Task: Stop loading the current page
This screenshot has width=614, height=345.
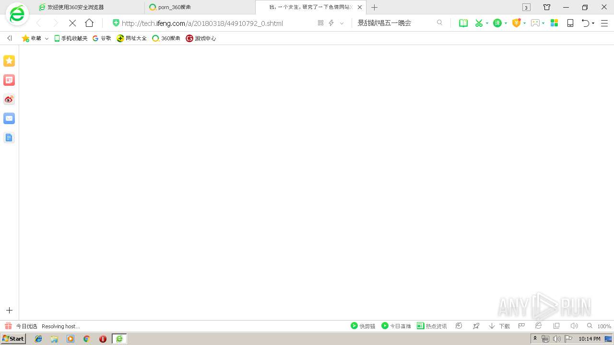Action: (72, 23)
